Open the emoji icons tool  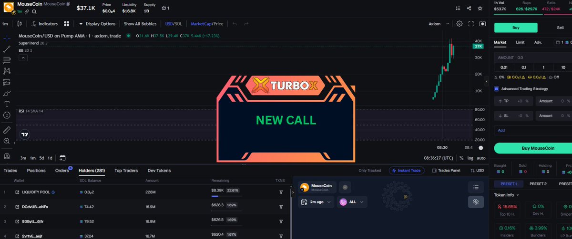point(7,115)
